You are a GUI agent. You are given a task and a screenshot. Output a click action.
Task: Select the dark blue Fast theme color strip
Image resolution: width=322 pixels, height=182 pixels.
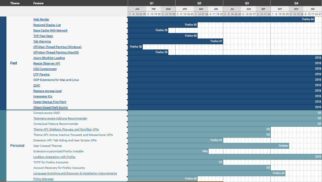click(3, 63)
